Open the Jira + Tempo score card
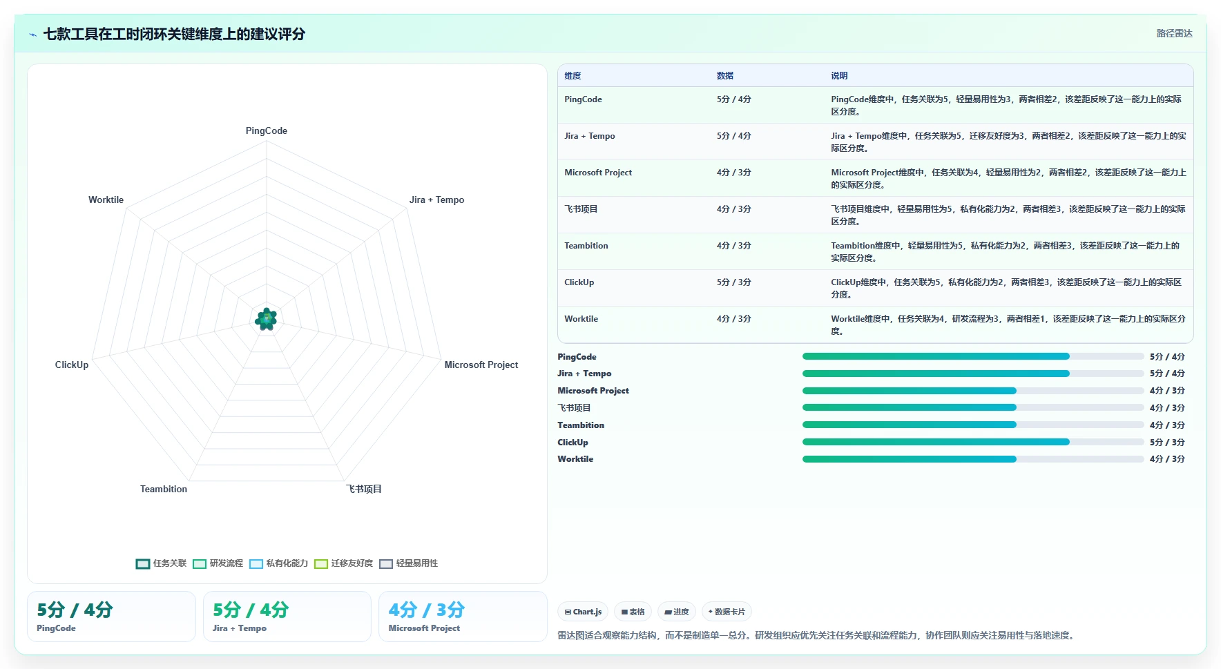This screenshot has width=1221, height=669. click(287, 617)
